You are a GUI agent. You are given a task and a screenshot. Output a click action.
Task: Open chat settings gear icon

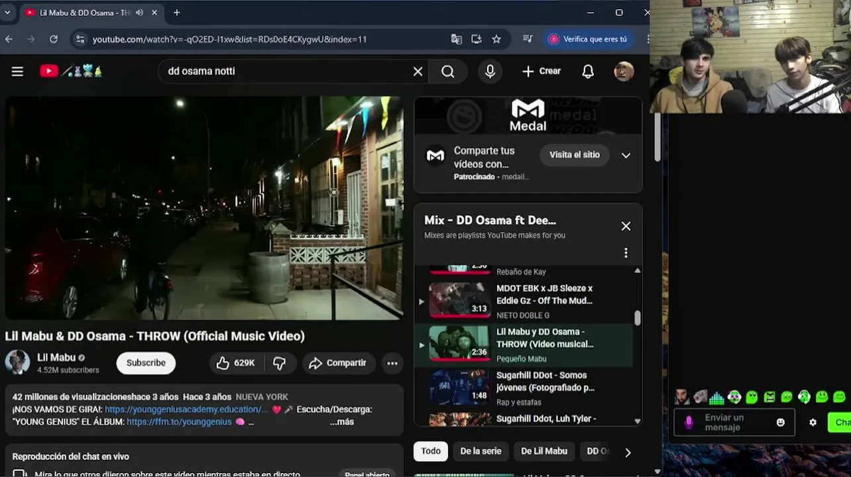coord(813,423)
